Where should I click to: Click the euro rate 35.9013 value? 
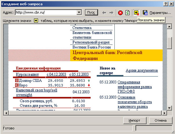pos(56,85)
